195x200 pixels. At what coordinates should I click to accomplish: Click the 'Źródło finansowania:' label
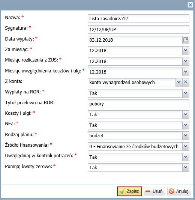tap(27, 145)
